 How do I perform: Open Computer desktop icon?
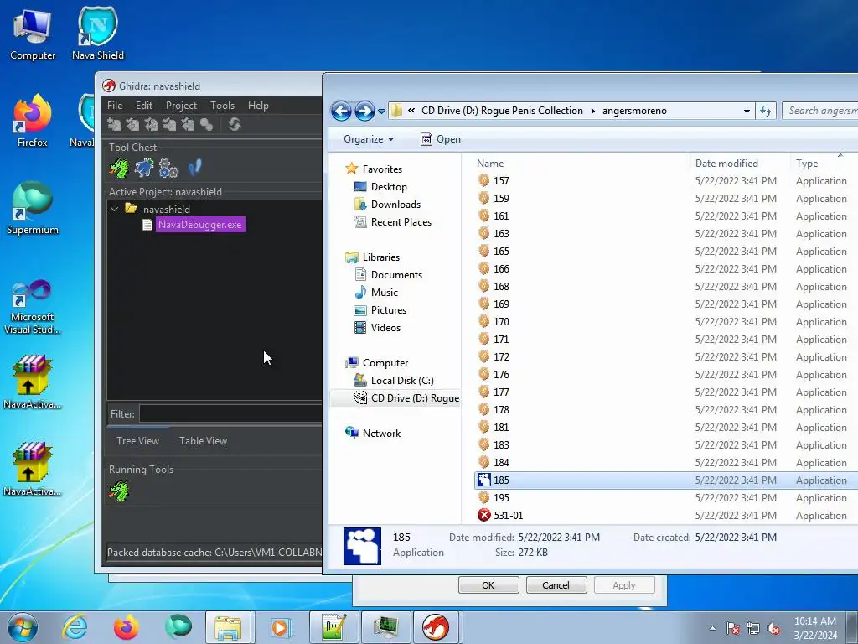point(33,33)
